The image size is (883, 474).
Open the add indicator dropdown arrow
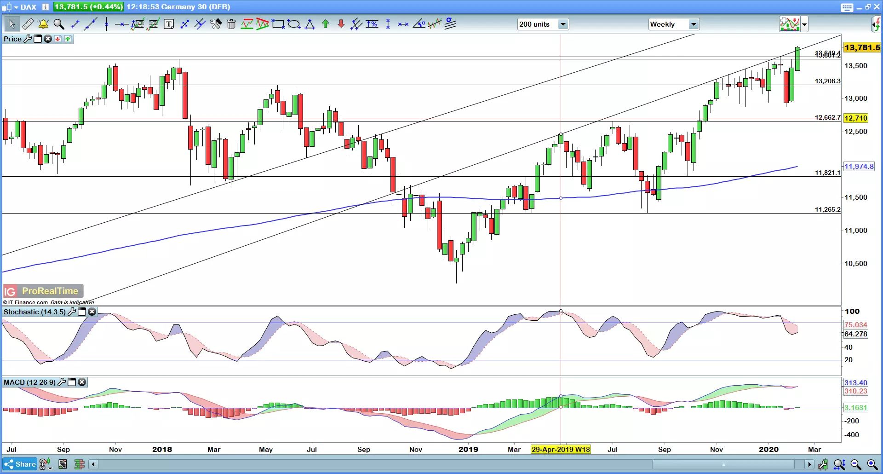click(804, 24)
